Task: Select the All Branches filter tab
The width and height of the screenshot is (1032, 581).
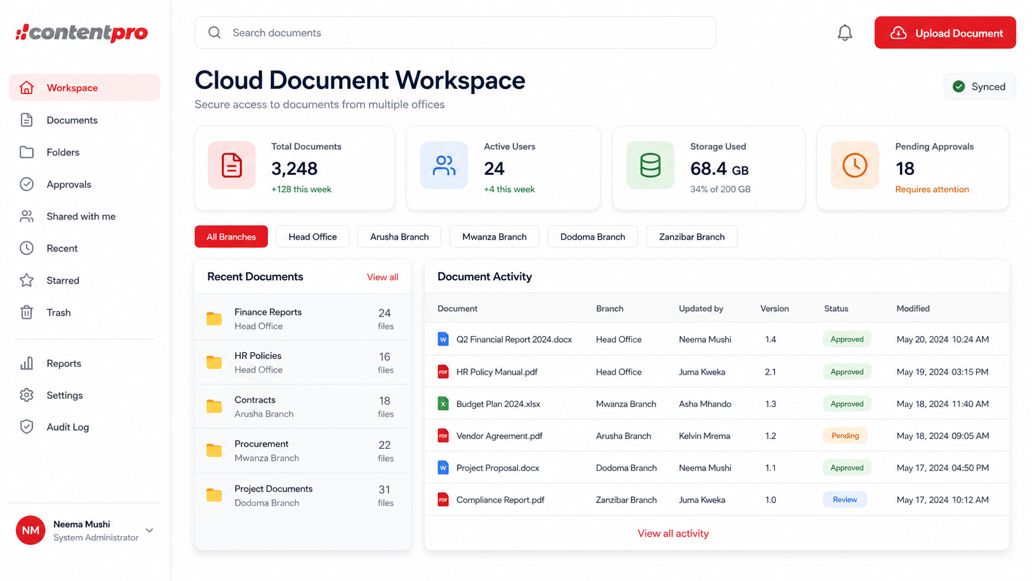Action: [x=231, y=236]
